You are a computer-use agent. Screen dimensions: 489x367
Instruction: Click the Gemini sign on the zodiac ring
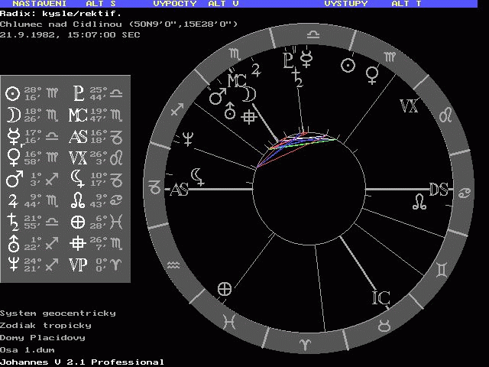tap(442, 269)
